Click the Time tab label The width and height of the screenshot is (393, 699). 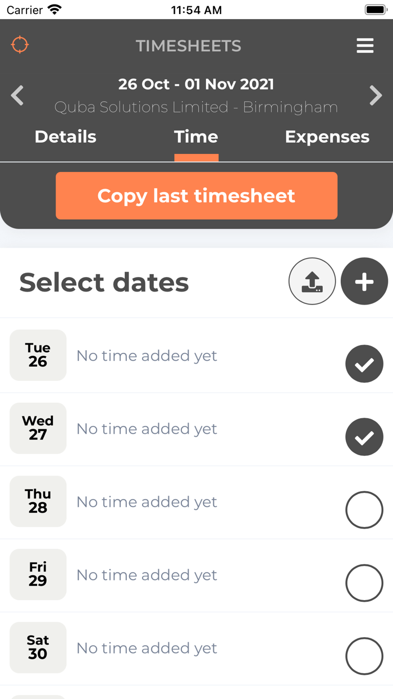[x=196, y=137]
